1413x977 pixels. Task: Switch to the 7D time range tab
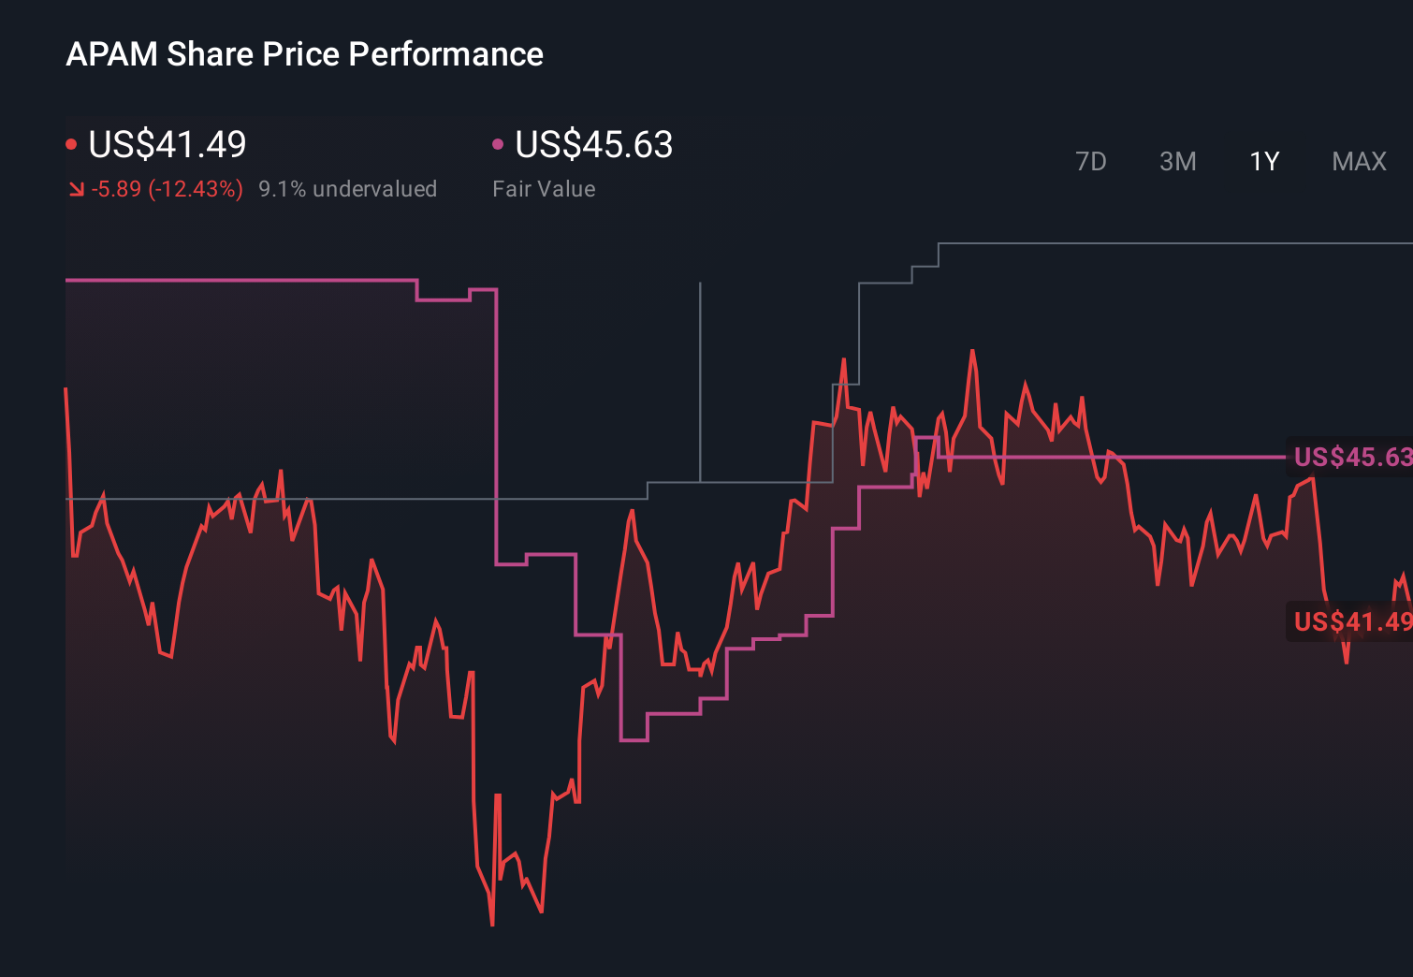coord(1092,161)
